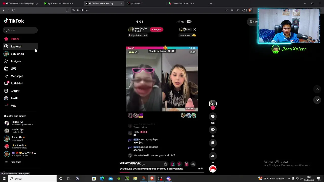Image resolution: width=324 pixels, height=182 pixels.
Task: Switch to Online Duck Race Game tab
Action: pyautogui.click(x=187, y=3)
